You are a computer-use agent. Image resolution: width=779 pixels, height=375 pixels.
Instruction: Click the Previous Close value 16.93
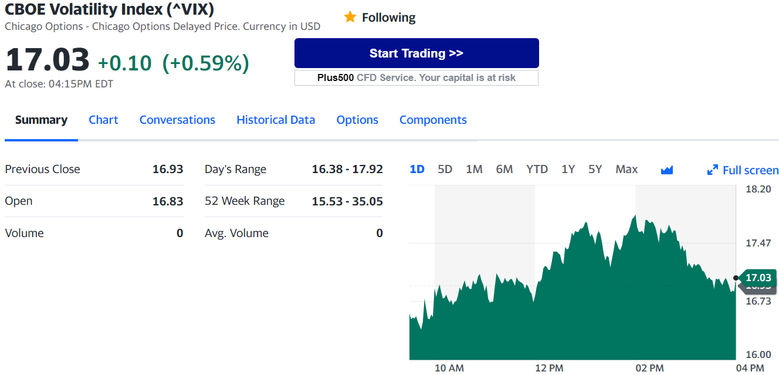168,169
